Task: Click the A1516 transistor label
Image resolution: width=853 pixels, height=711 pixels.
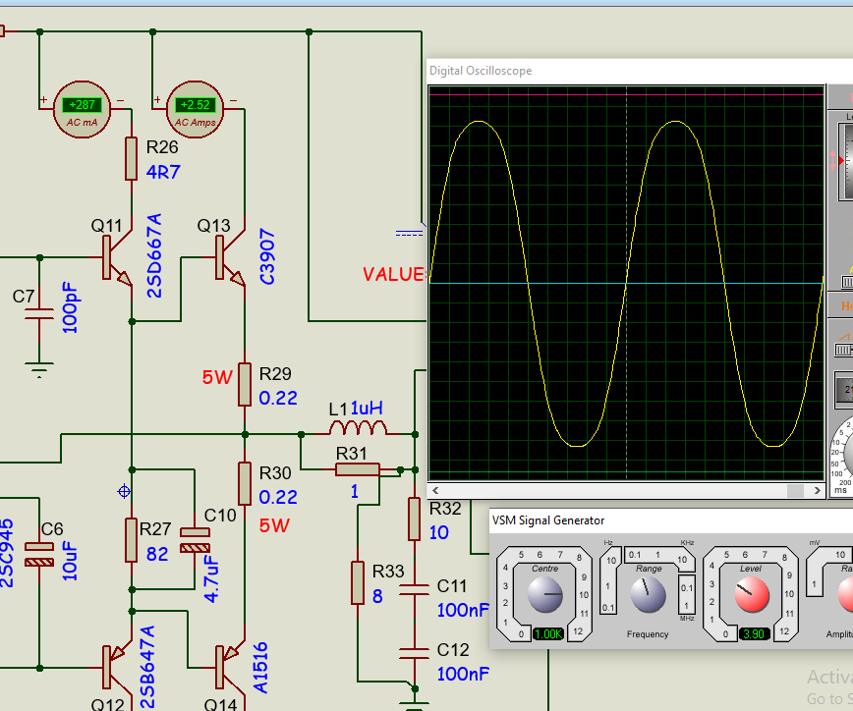Action: pos(260,668)
